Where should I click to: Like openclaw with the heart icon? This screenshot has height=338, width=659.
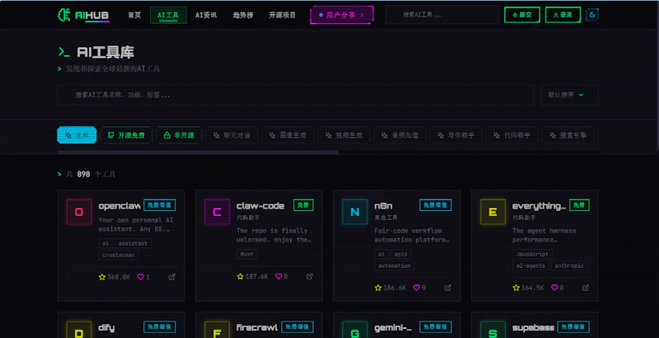click(x=141, y=277)
